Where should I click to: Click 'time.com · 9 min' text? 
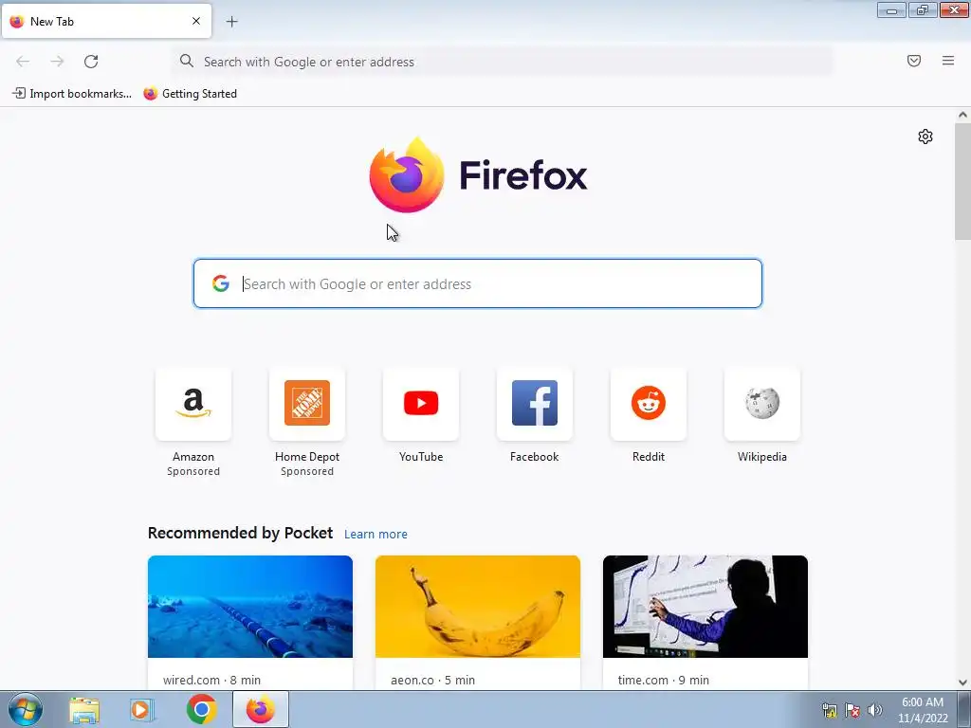point(663,680)
